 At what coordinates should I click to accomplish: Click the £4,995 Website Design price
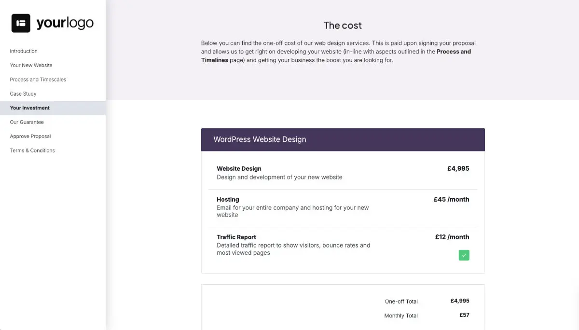[458, 168]
